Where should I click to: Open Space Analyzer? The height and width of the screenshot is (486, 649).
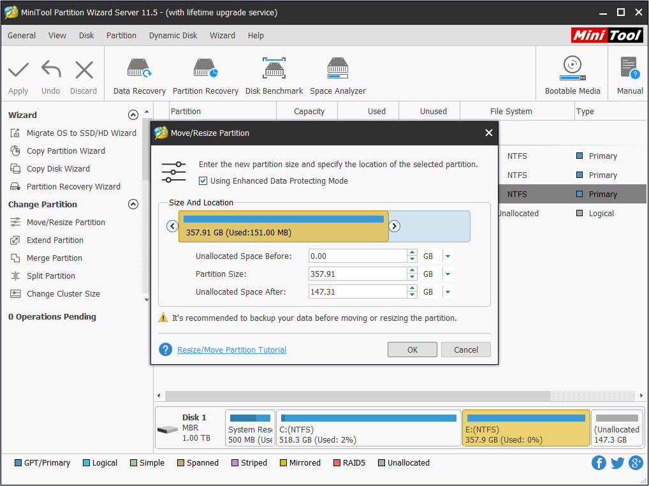(338, 77)
